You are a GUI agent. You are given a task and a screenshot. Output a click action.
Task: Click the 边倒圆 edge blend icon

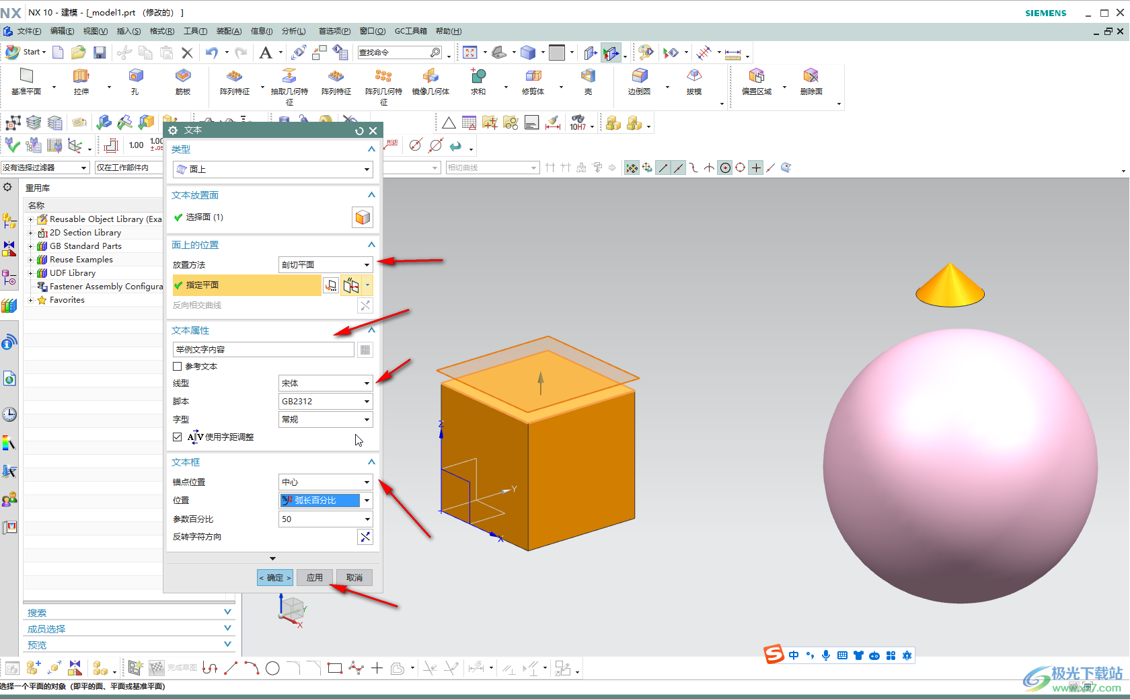(x=639, y=76)
